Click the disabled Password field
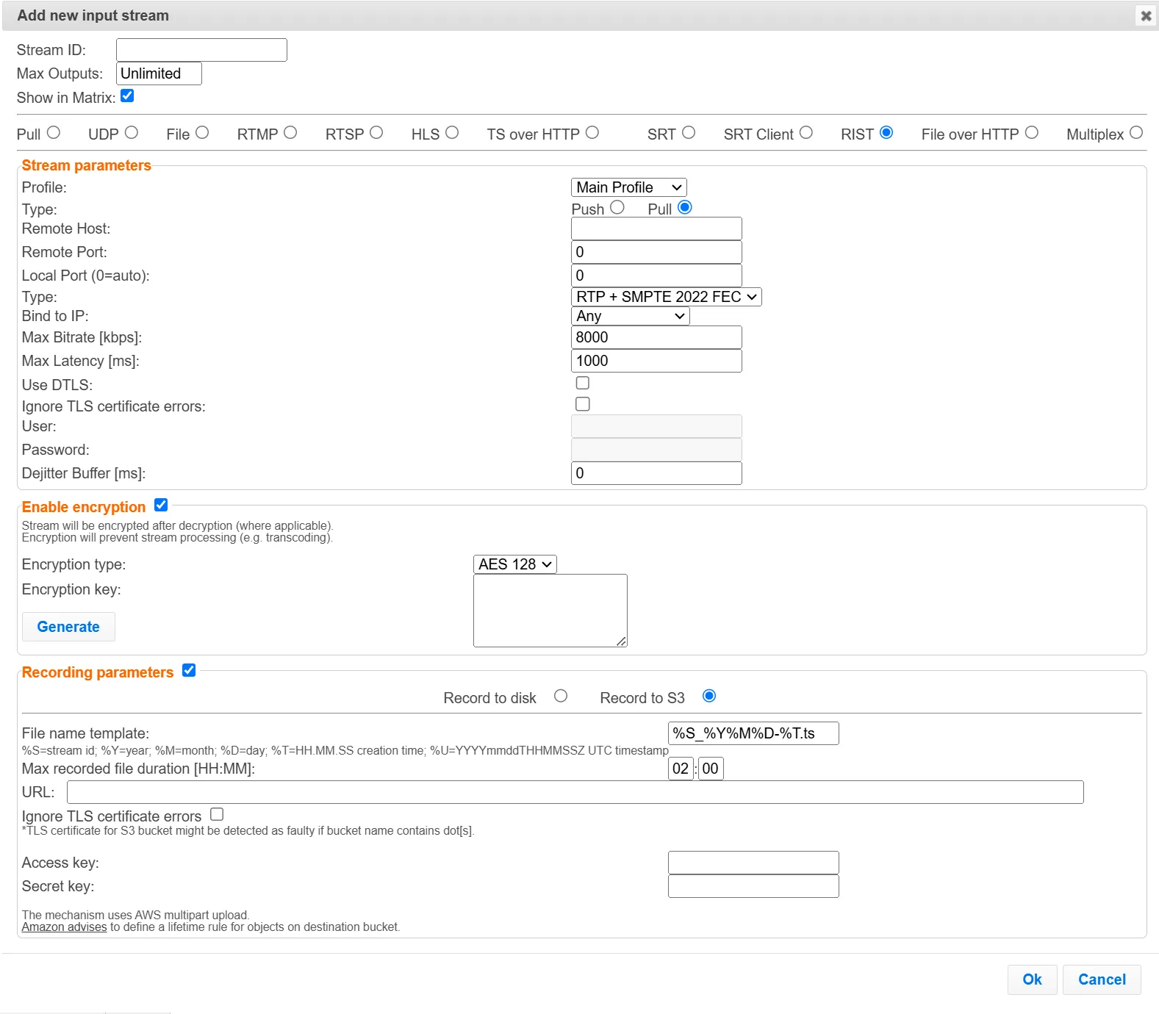The width and height of the screenshot is (1159, 1014). coord(656,450)
